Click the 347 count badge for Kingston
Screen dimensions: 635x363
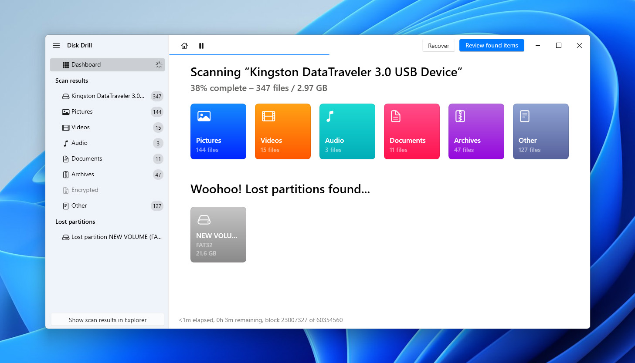(x=157, y=97)
